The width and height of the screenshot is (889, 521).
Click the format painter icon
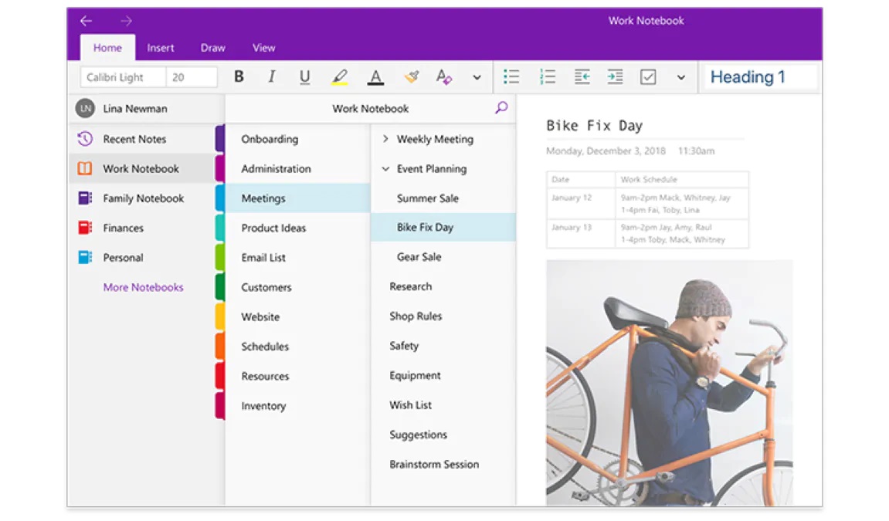pyautogui.click(x=412, y=77)
